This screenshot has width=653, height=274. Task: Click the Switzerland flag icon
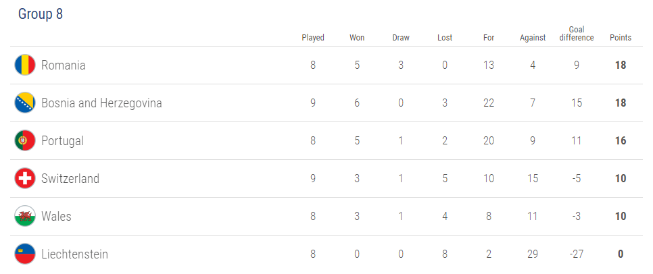(25, 179)
